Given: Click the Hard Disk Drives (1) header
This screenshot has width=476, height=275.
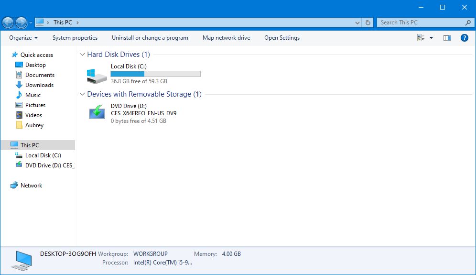Looking at the screenshot, I should (119, 55).
